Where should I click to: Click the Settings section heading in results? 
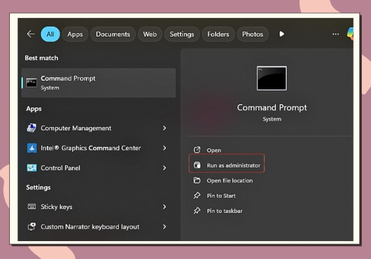38,187
